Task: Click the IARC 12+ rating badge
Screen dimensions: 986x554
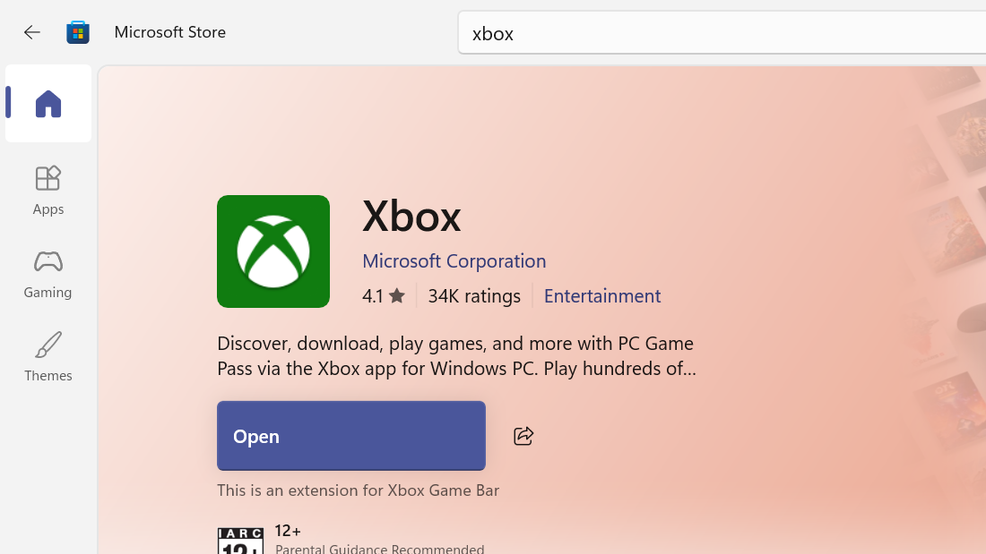Action: (x=240, y=541)
